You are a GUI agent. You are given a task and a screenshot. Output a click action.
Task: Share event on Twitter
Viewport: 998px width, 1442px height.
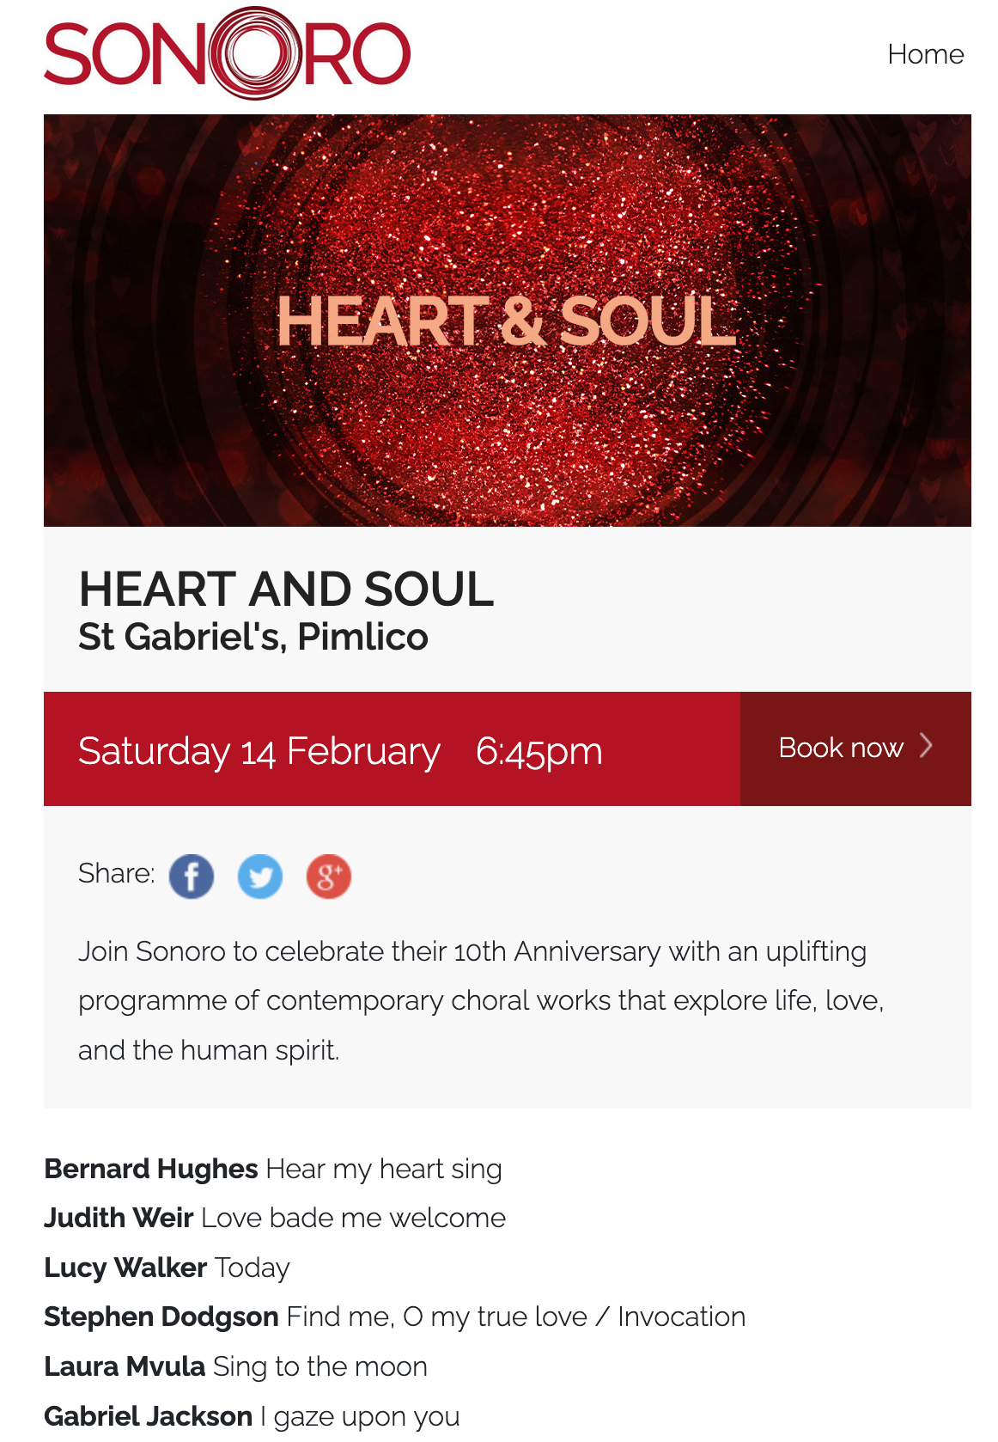coord(260,877)
